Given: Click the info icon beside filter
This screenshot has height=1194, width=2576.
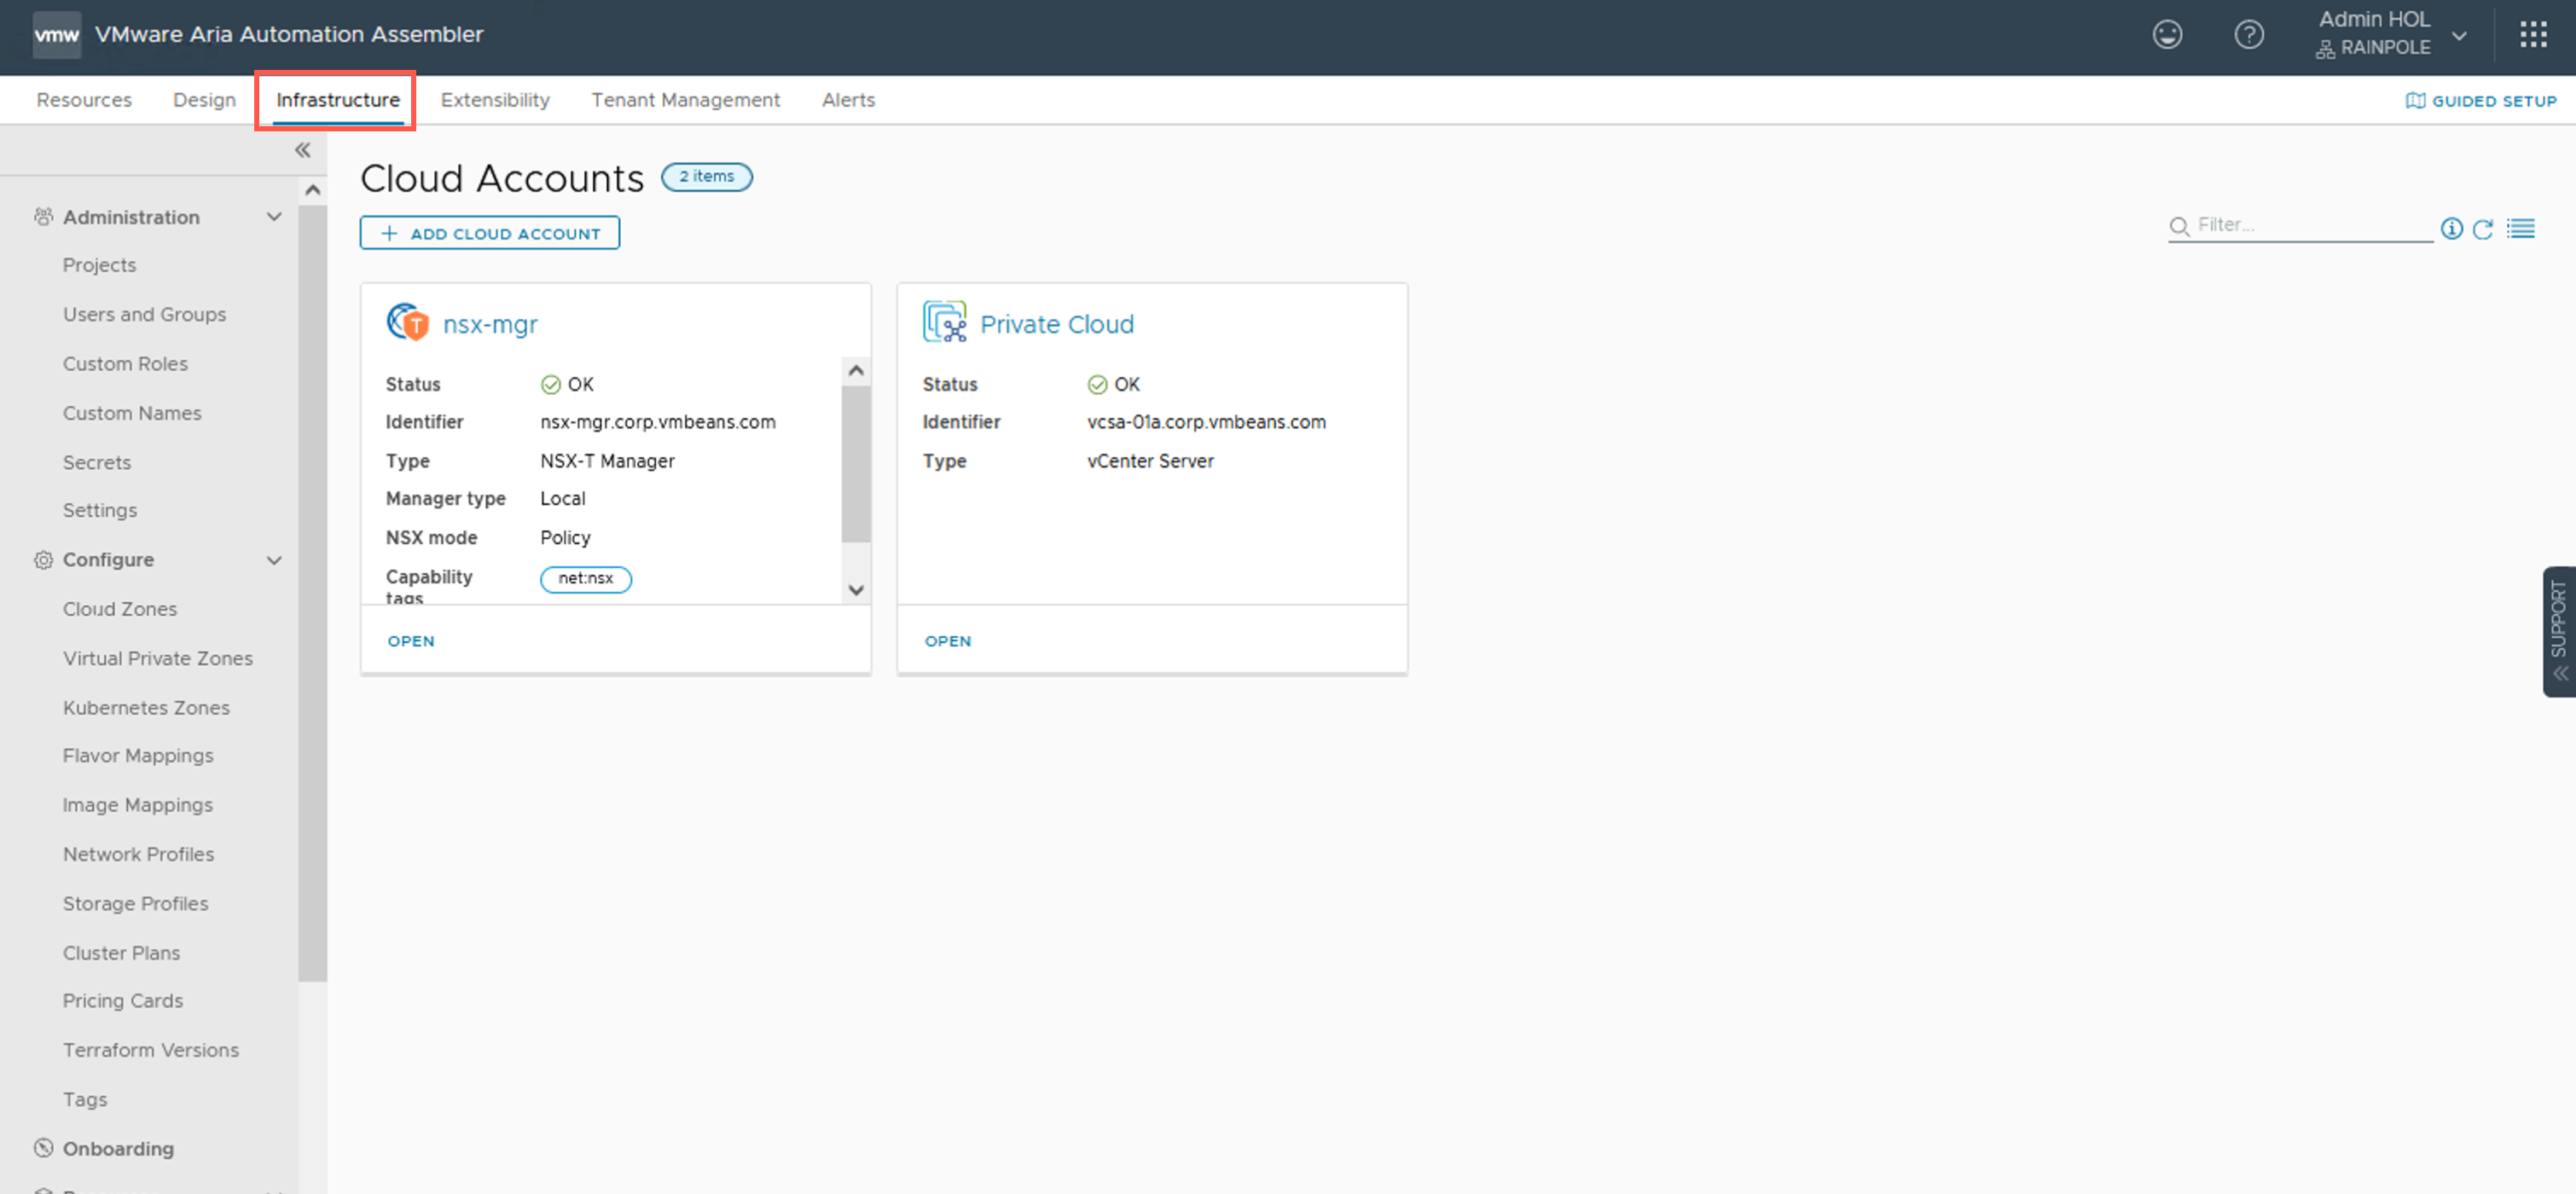Looking at the screenshot, I should tap(2451, 229).
